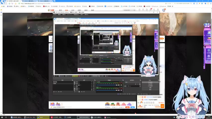Toggle visibility eye of first source row
212x119 pixels.
pyautogui.click(x=92, y=82)
